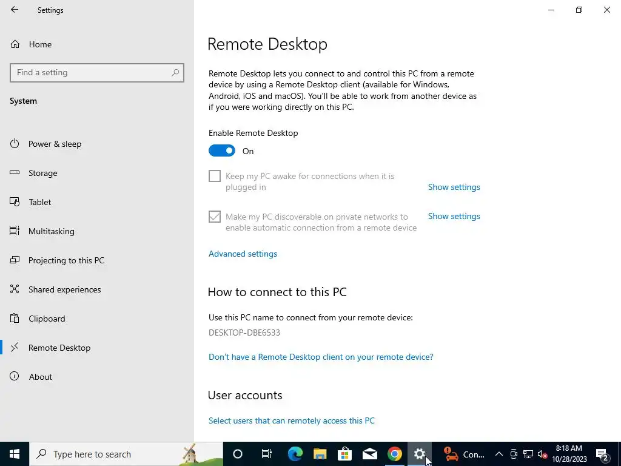This screenshot has width=621, height=466.
Task: Open Advanced settings link
Action: point(243,254)
